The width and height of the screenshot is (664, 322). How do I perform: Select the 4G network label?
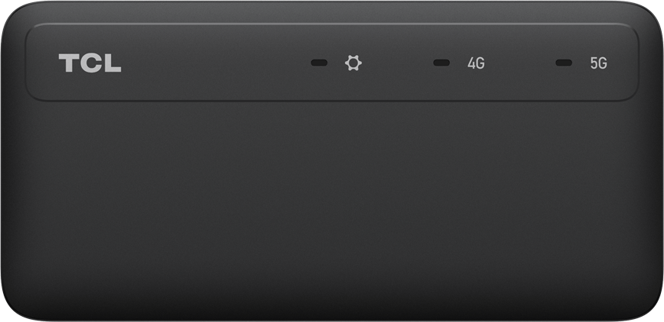[476, 63]
